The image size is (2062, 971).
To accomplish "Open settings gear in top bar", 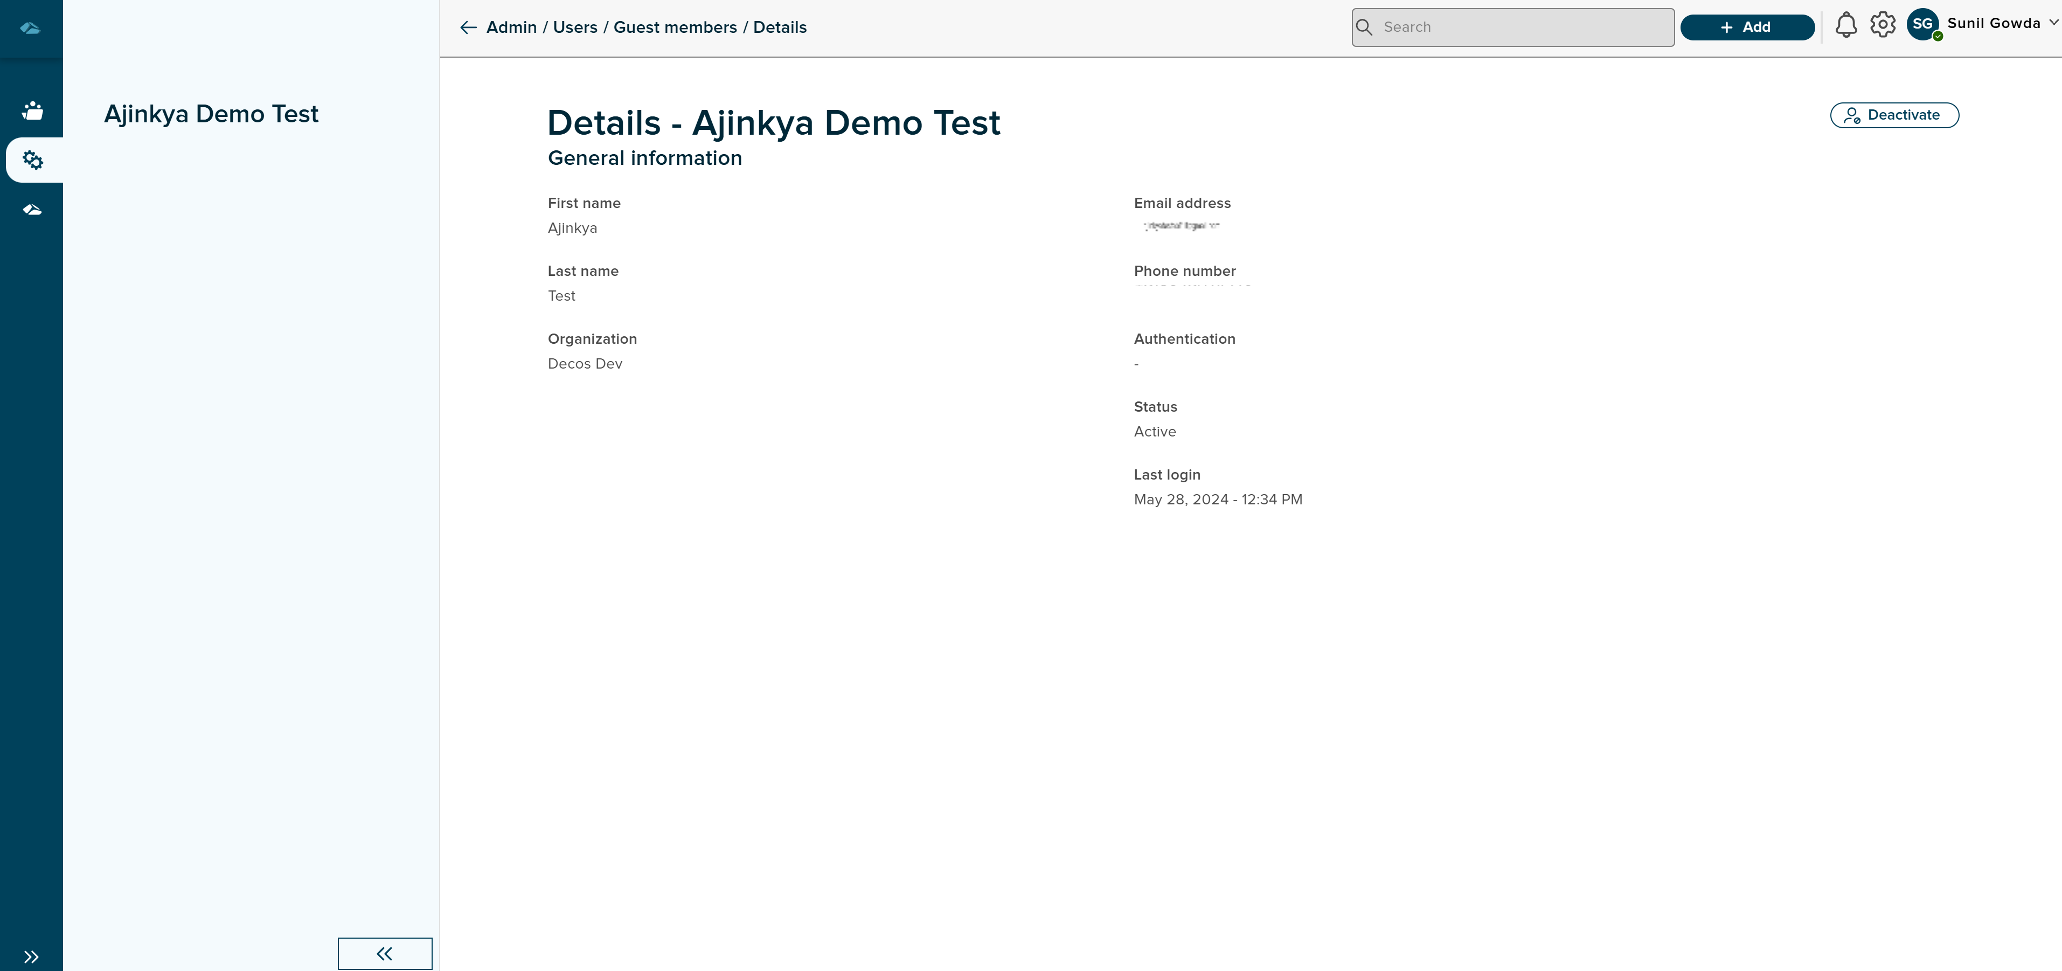I will tap(1883, 25).
